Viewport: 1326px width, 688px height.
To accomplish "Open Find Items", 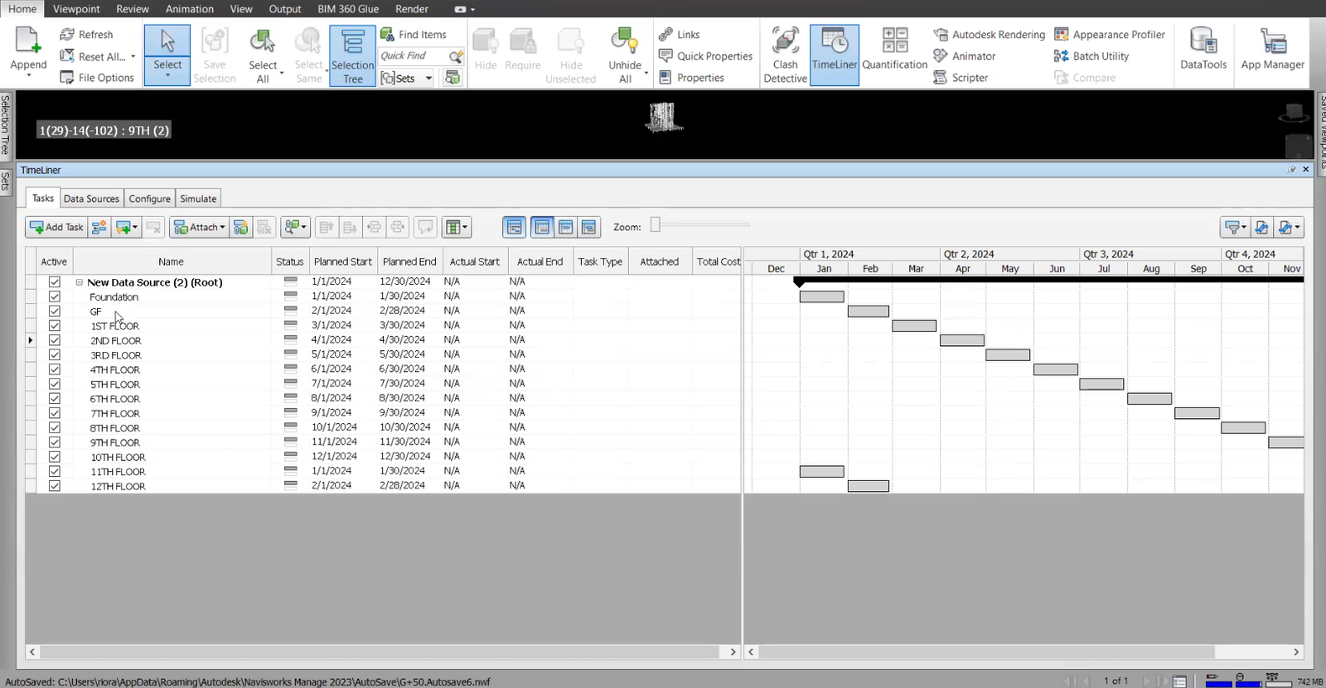I will click(x=413, y=35).
